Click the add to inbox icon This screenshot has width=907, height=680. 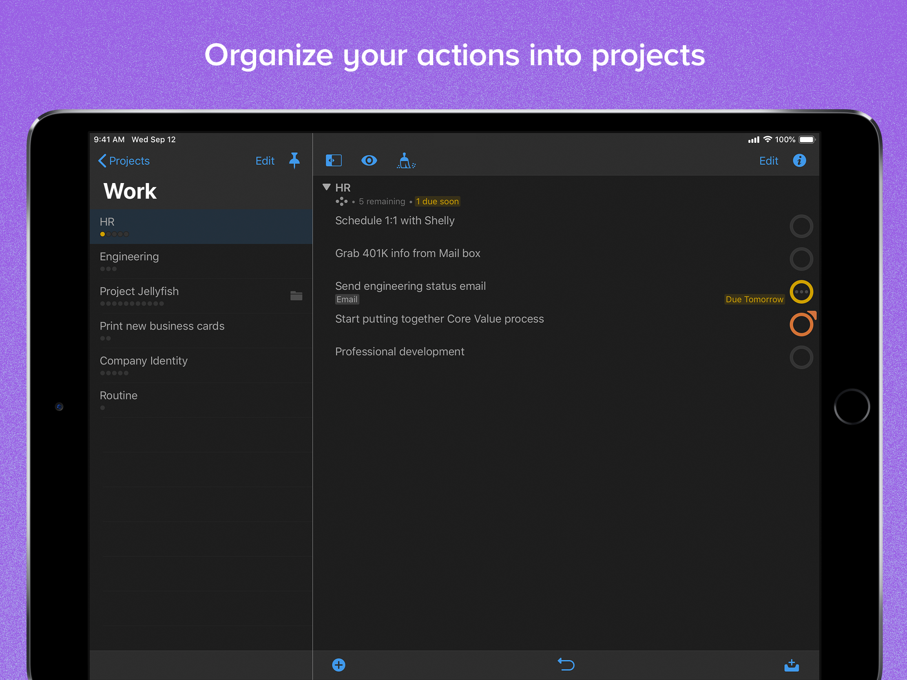tap(791, 665)
